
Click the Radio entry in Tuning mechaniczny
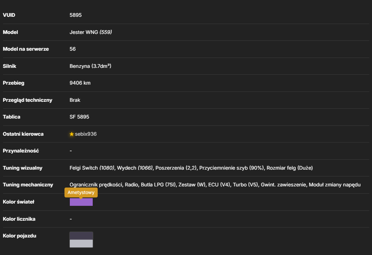131,185
